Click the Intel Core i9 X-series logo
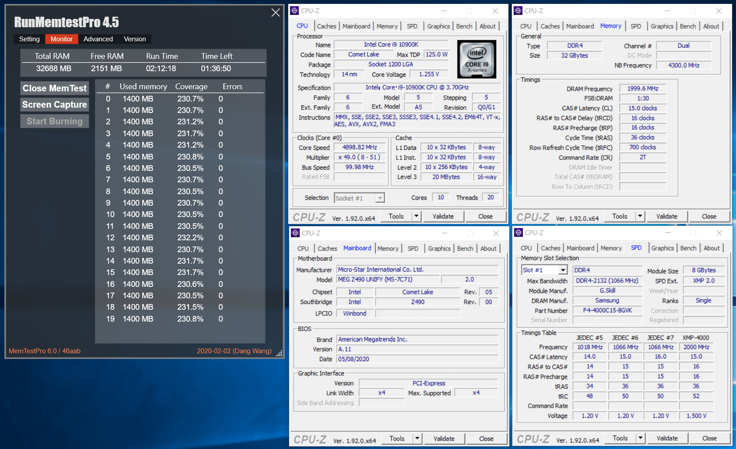 click(477, 59)
